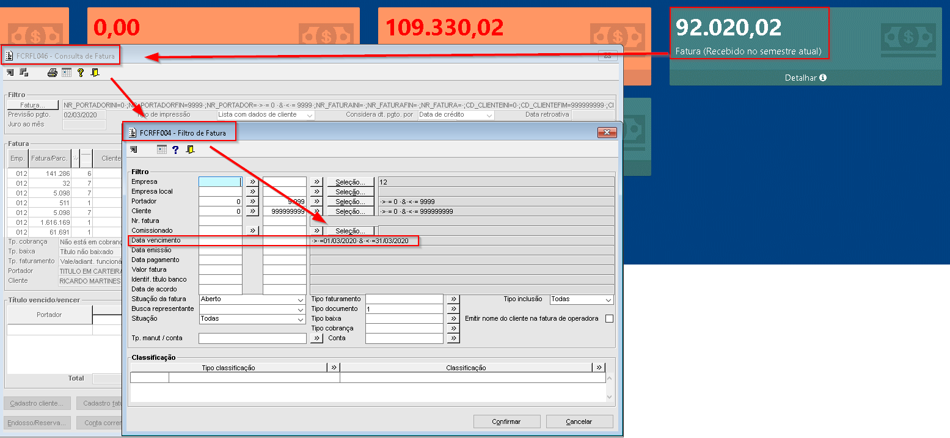The width and height of the screenshot is (950, 438).
Task: Click the second » lookup button in the Empresa row
Action: [316, 182]
